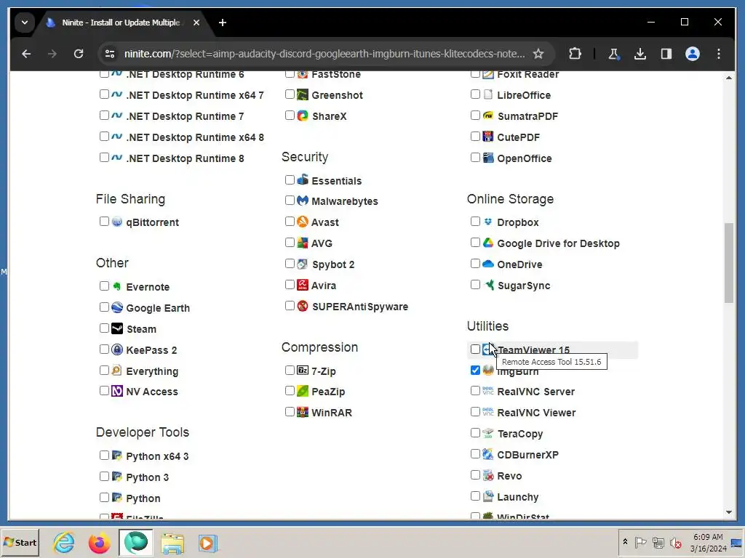Bookmark this page with star icon
The width and height of the screenshot is (745, 558).
pos(538,54)
